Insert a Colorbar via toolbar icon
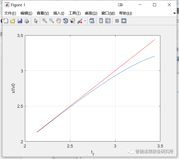 (101, 21)
